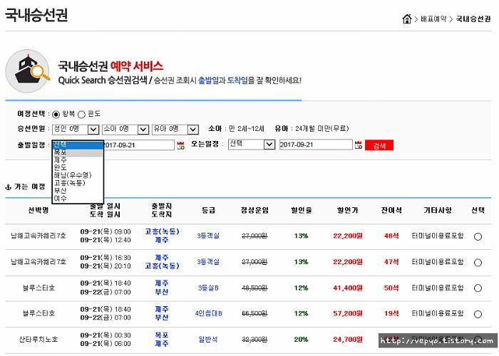The height and width of the screenshot is (356, 499).
Task: Choose 고흥(녹동) in the departure port list
Action: 78,183
